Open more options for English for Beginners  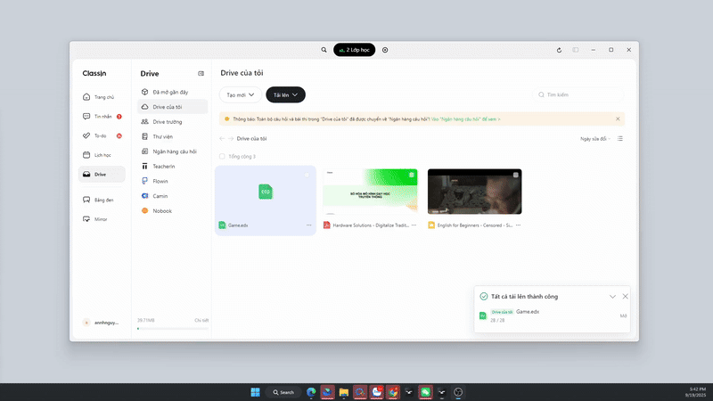tap(519, 225)
